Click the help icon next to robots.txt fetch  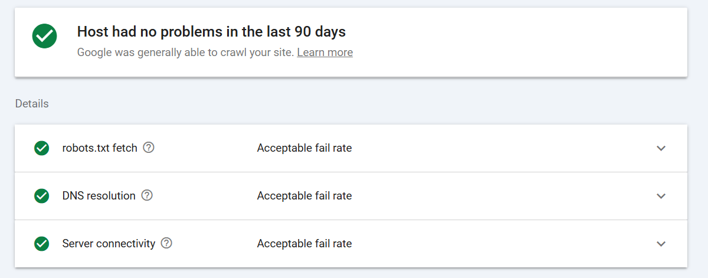(x=149, y=148)
